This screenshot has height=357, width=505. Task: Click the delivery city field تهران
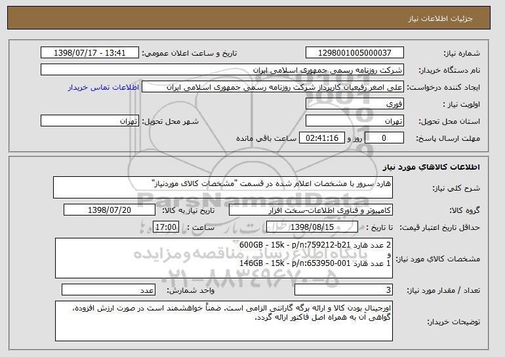pos(90,121)
